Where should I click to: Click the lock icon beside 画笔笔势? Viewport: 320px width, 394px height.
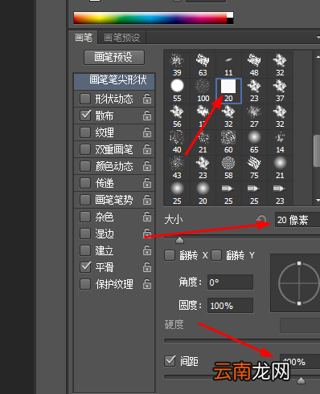point(147,200)
